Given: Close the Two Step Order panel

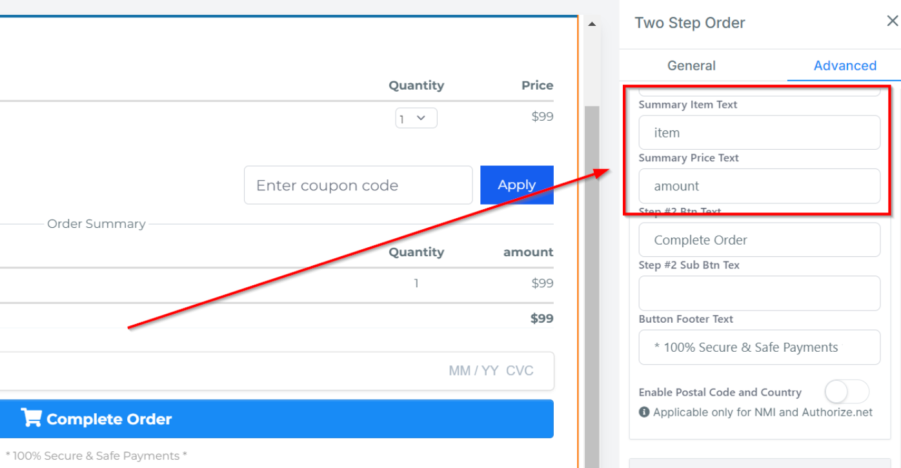Looking at the screenshot, I should coord(892,21).
